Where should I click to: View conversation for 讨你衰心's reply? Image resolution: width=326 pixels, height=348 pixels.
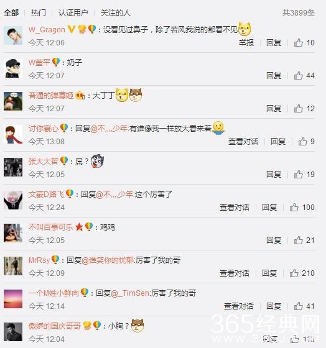point(243,142)
